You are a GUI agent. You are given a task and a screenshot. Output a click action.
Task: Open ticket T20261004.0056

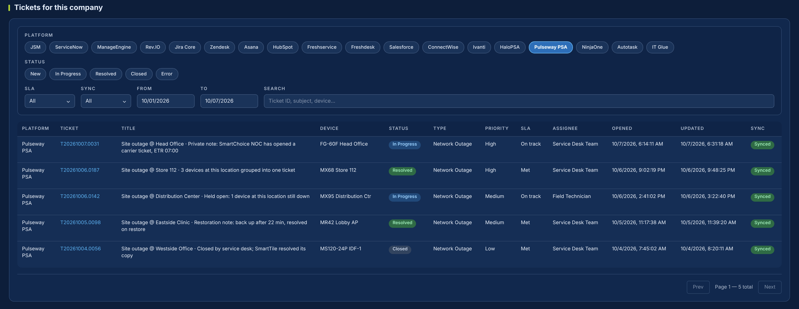[81, 249]
